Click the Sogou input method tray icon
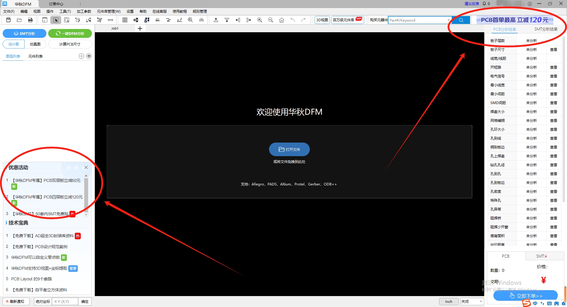This screenshot has height=307, width=567. point(526,303)
